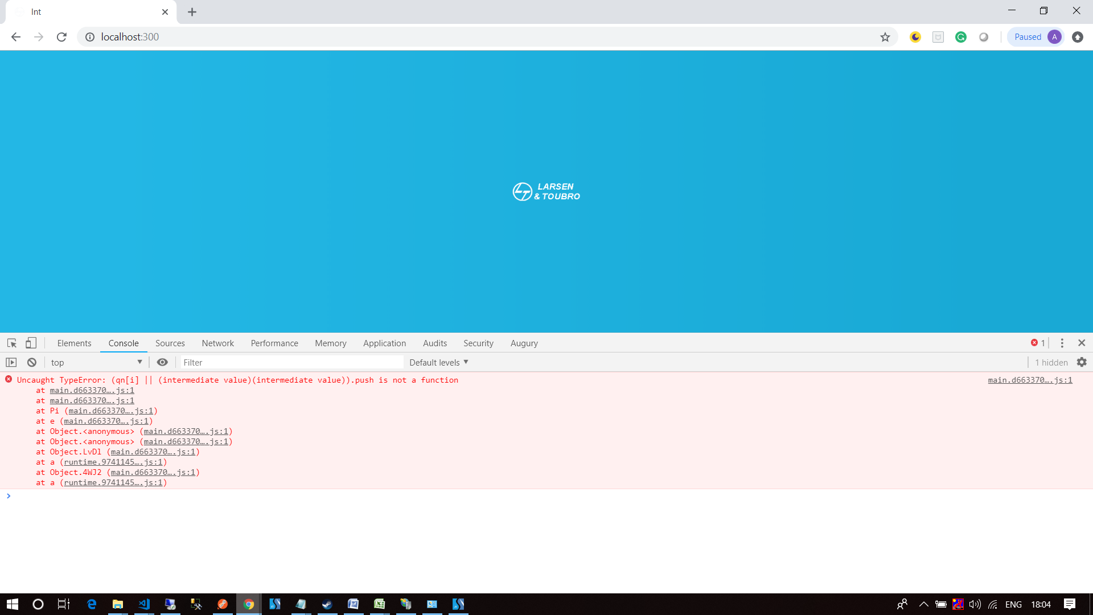Open the Grammarly extension
1093x615 pixels.
tap(960, 36)
